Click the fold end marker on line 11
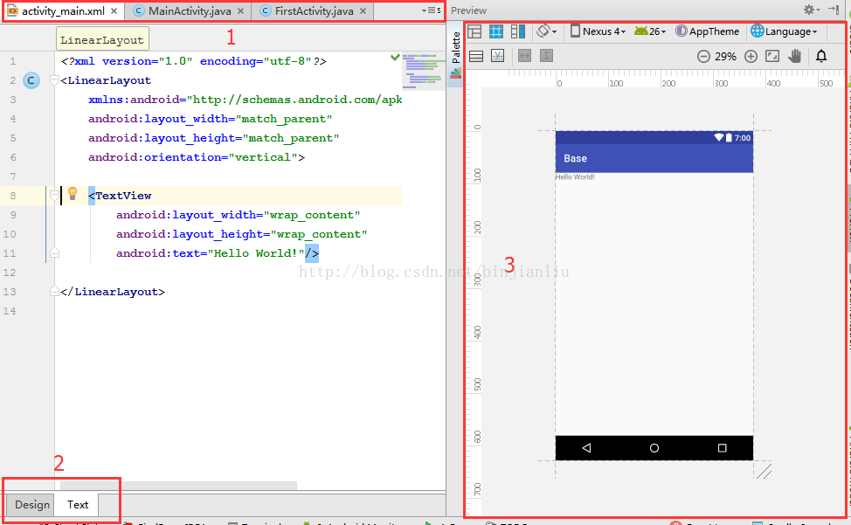This screenshot has width=851, height=525. 53,253
